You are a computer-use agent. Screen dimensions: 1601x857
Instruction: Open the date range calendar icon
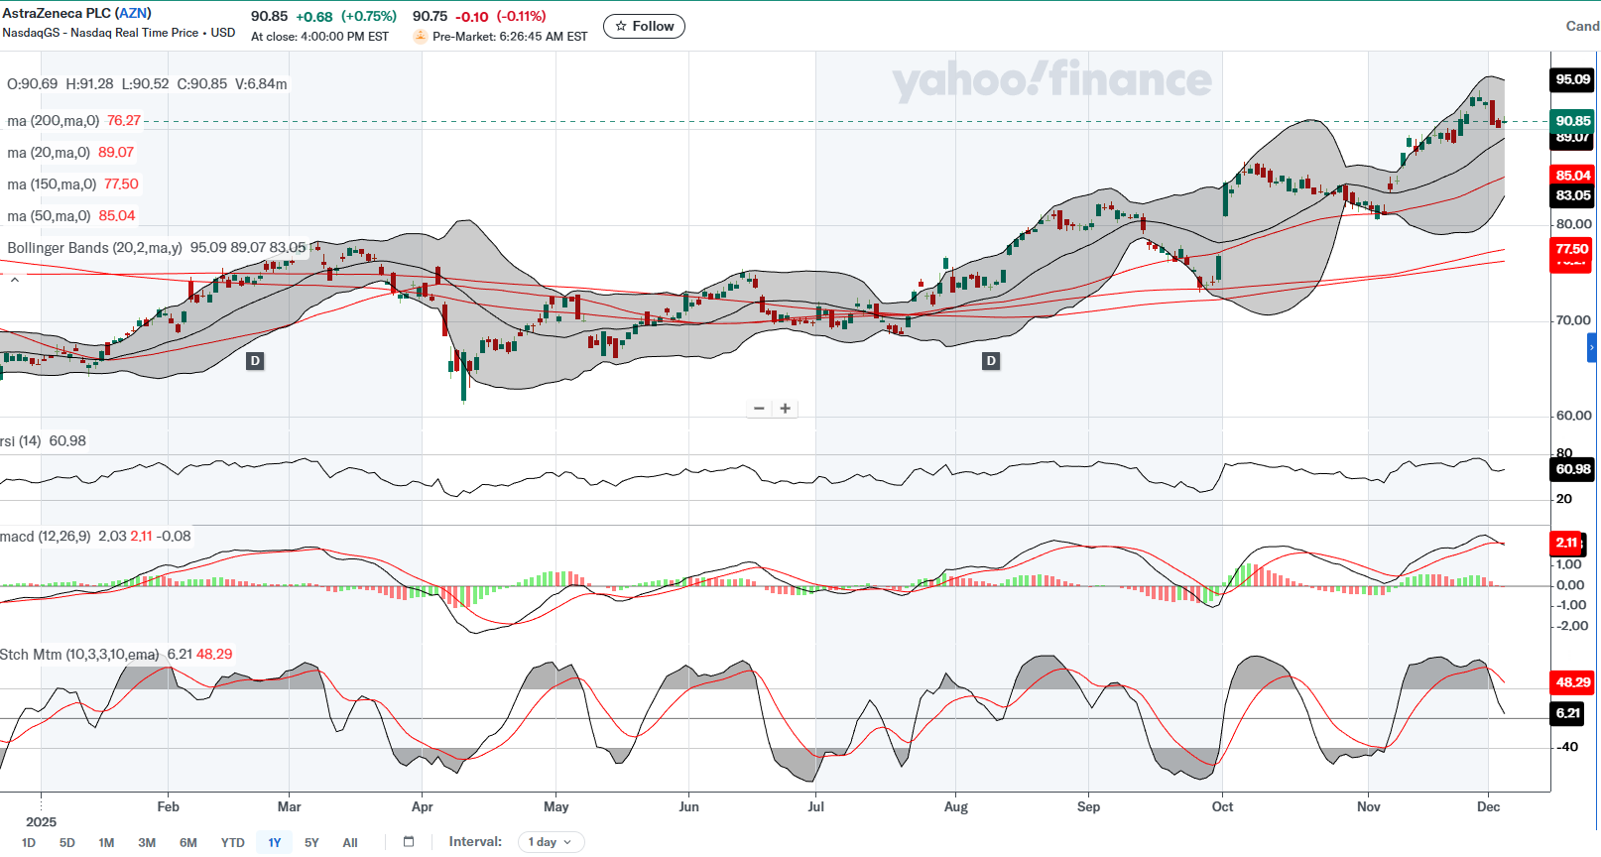tap(409, 842)
